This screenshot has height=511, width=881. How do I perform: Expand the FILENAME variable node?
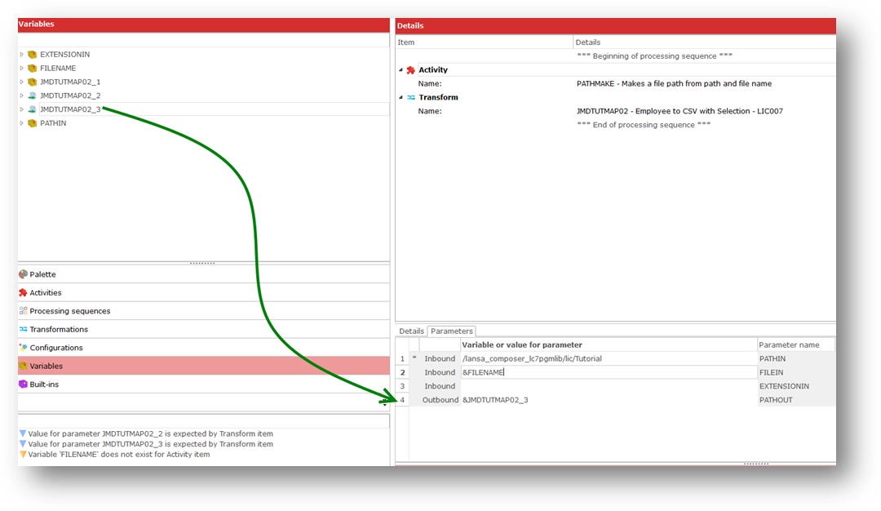click(22, 68)
